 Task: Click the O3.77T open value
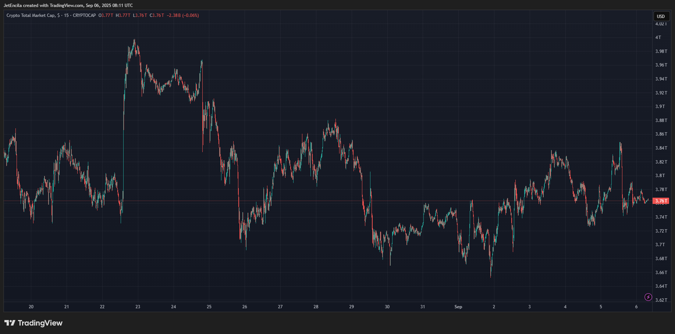tap(106, 15)
